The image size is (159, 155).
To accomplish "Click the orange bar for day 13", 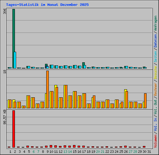I will click(x=66, y=96).
